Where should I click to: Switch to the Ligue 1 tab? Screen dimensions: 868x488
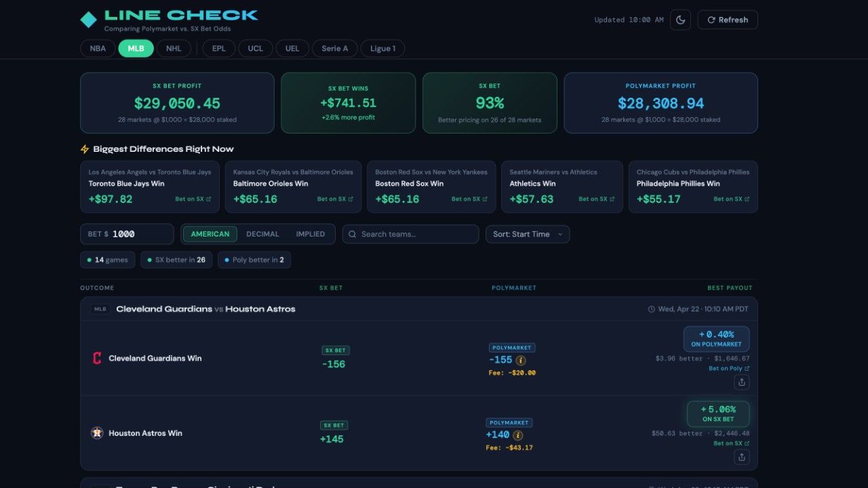click(383, 48)
